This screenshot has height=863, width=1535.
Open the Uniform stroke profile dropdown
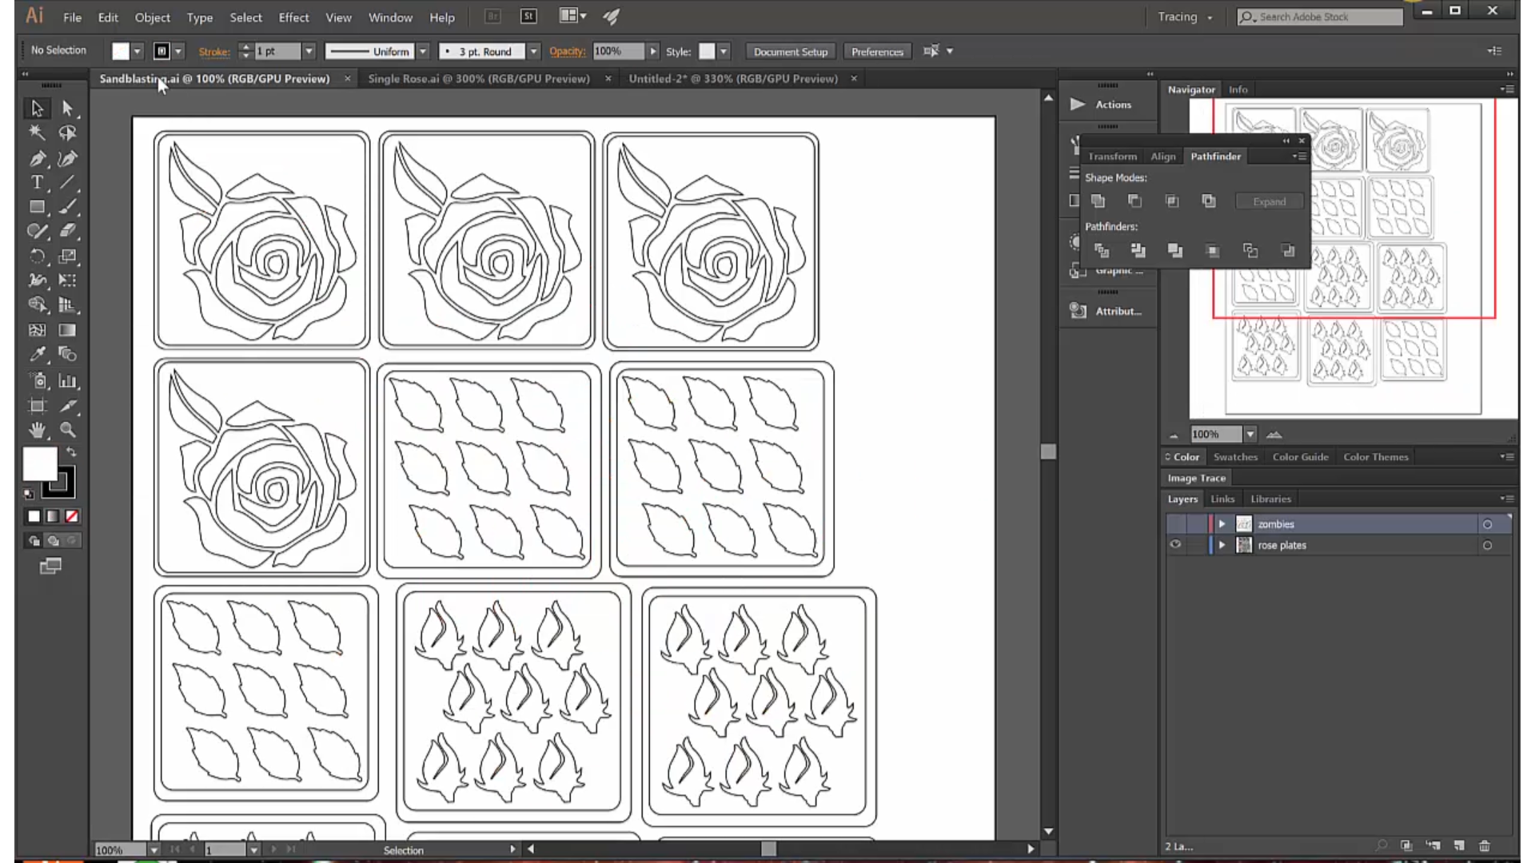[423, 50]
